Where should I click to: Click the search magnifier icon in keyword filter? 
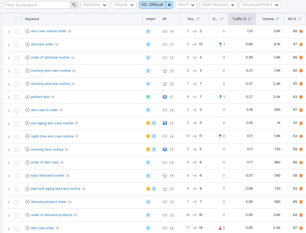(x=74, y=5)
